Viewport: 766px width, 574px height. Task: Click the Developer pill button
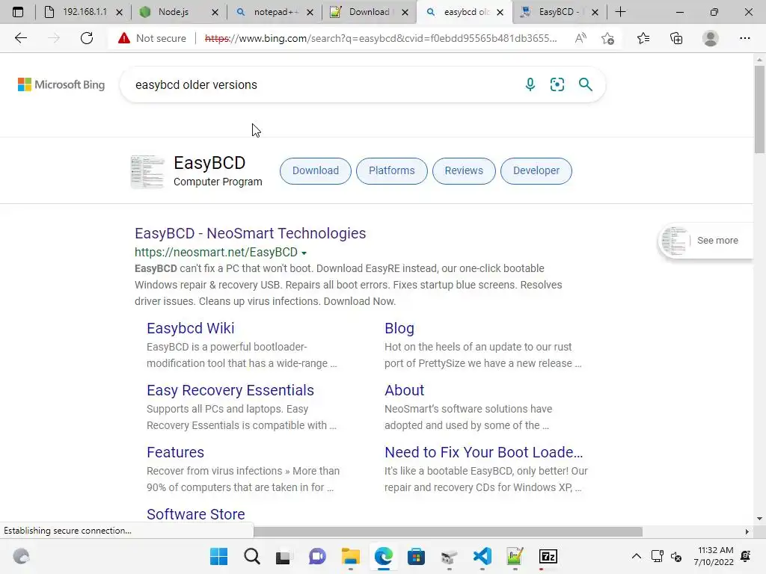pos(536,171)
